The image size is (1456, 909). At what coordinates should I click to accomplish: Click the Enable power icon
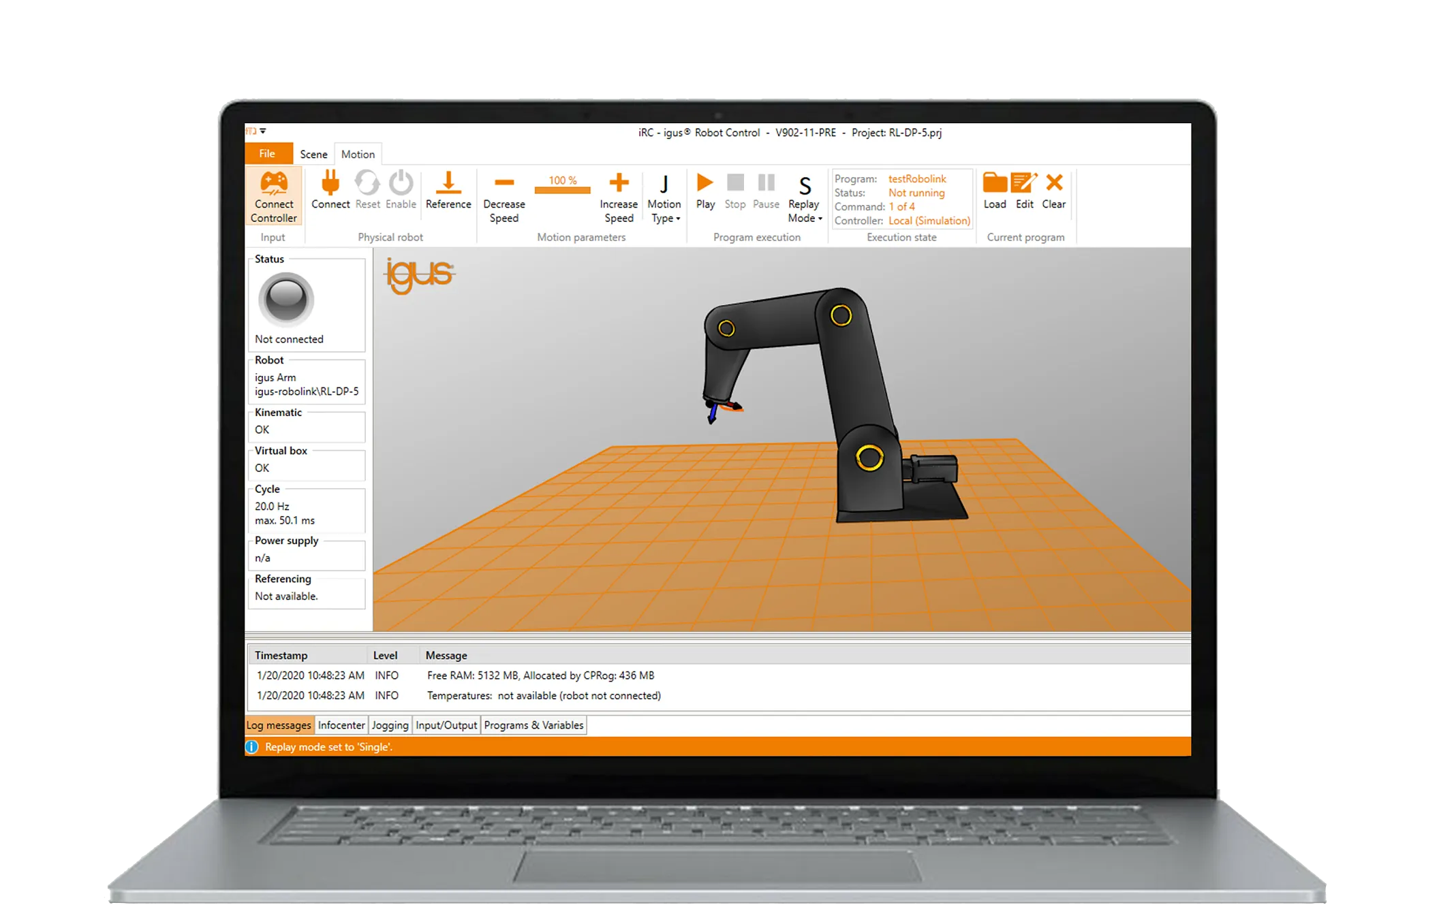pos(401,182)
